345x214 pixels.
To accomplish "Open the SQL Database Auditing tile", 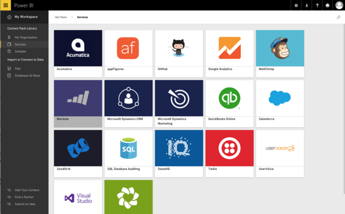I will pyautogui.click(x=129, y=153).
